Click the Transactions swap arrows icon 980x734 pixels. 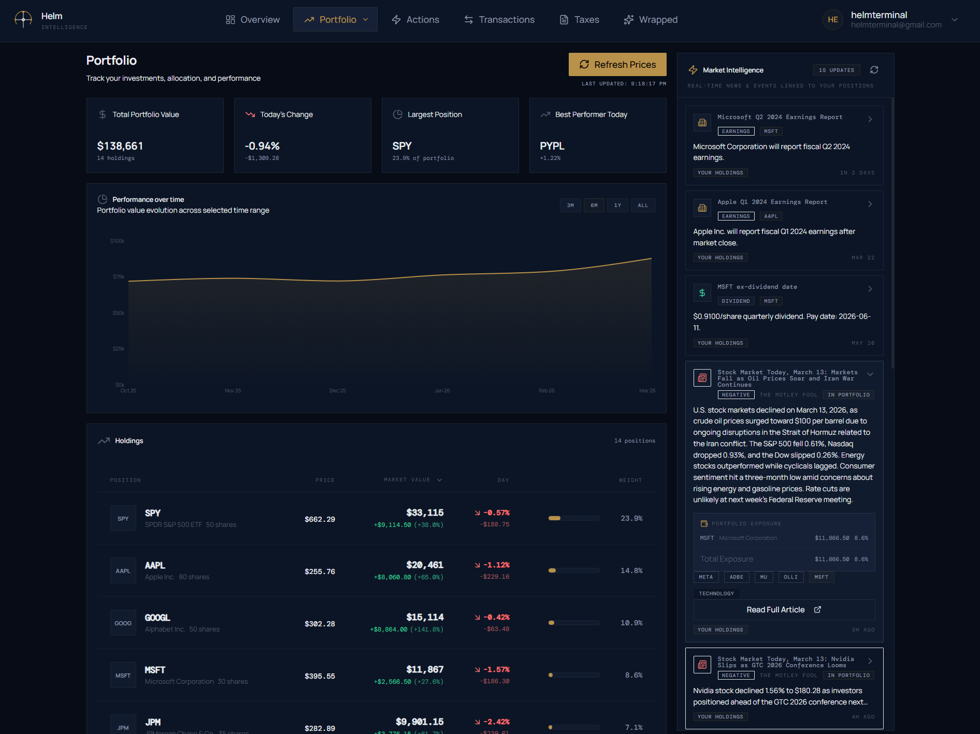click(469, 20)
